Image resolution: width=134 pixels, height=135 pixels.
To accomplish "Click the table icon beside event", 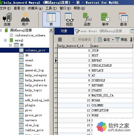I will click(x=21, y=60).
